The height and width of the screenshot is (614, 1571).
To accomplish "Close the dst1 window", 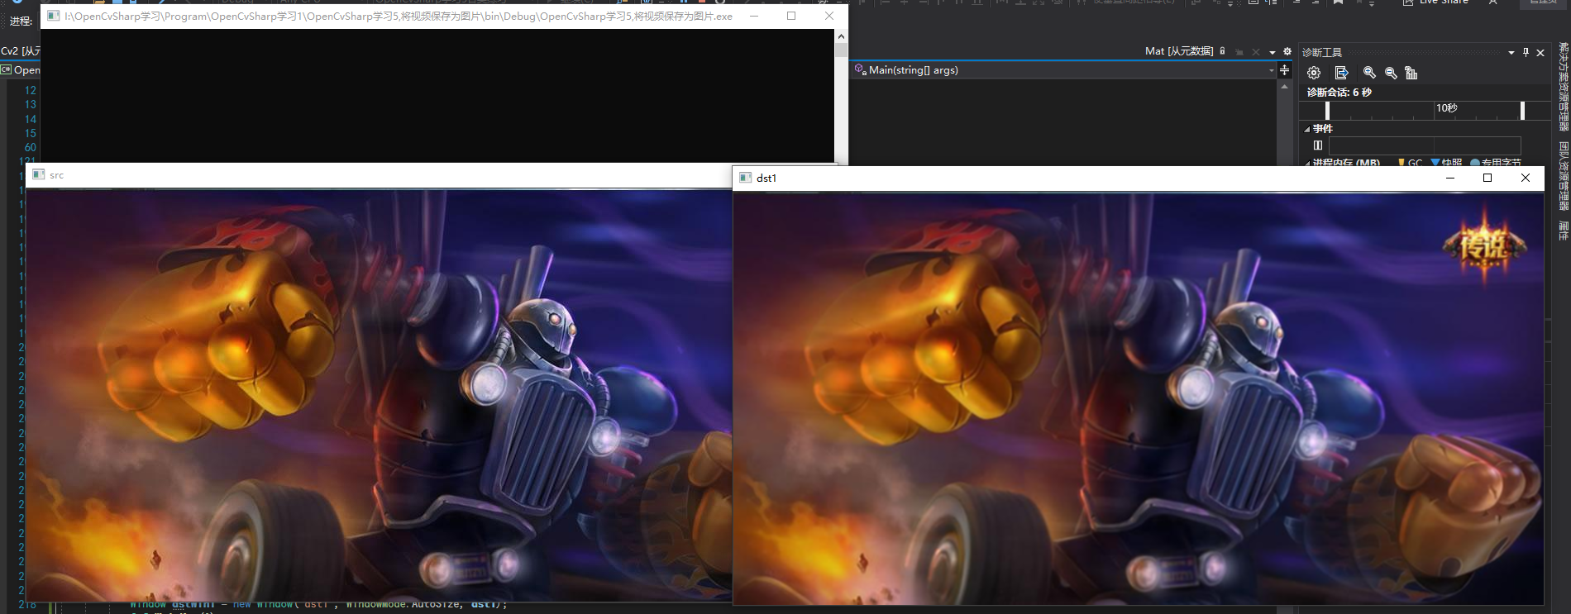I will click(x=1526, y=178).
